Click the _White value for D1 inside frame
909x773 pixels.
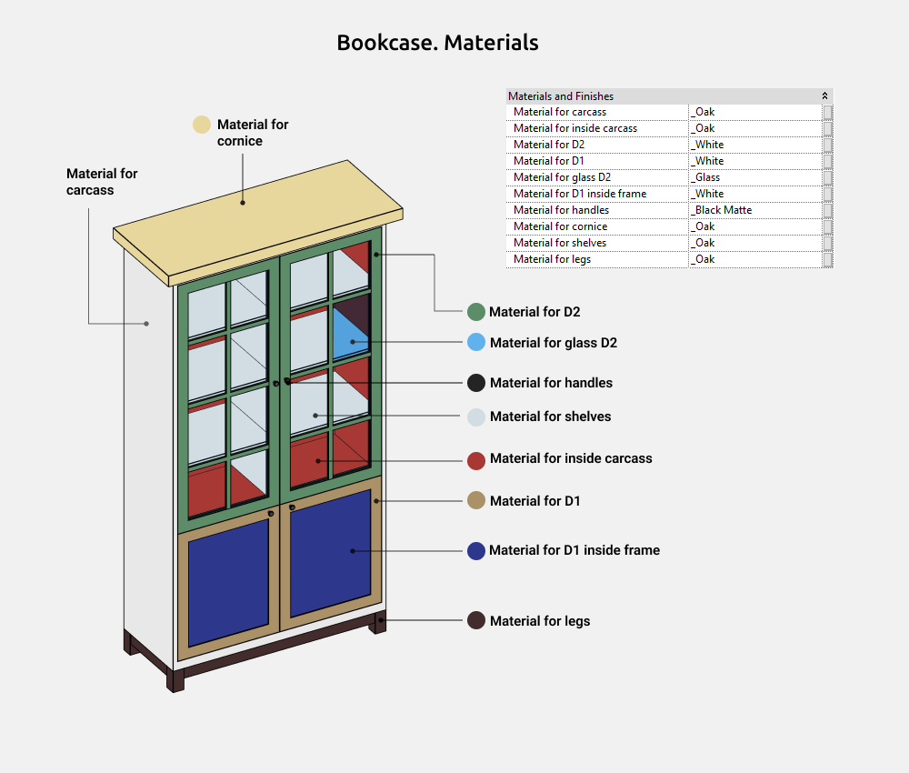[x=754, y=194]
